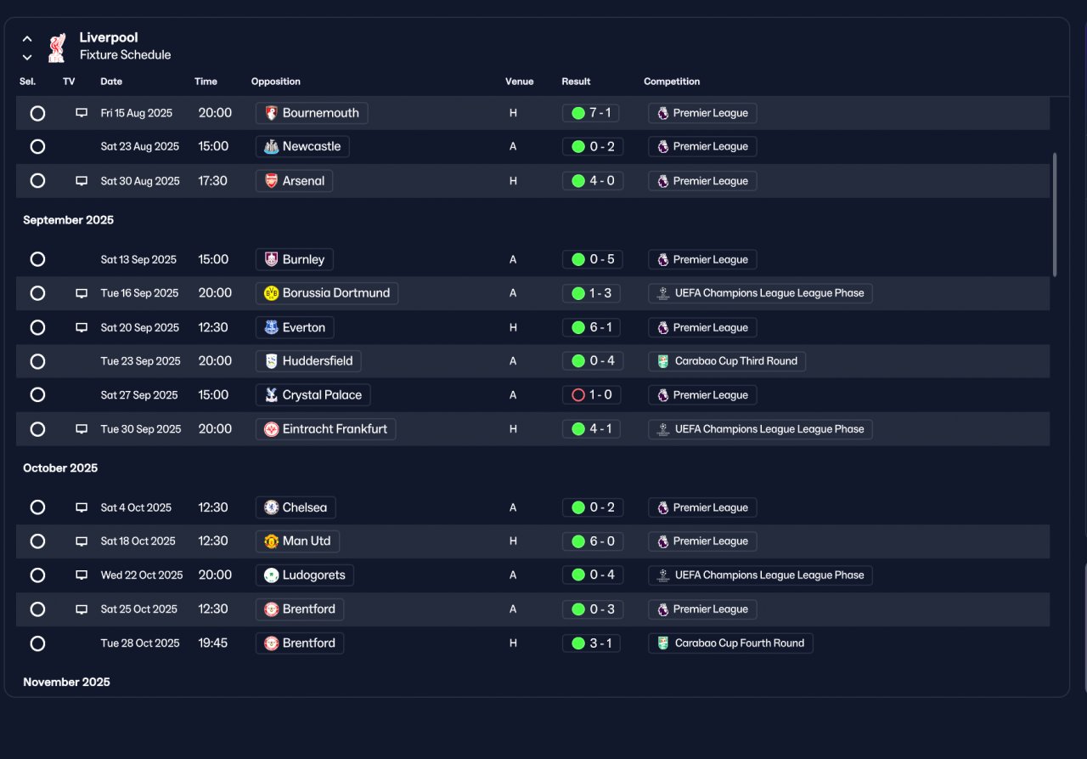Screen dimensions: 1087x759
Task: View the 6 - 0 result against Man Utd
Action: coord(593,541)
